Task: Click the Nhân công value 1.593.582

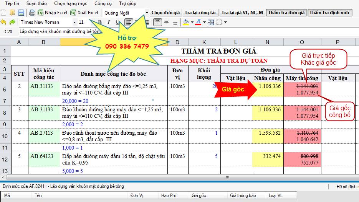Action: [x=268, y=136]
